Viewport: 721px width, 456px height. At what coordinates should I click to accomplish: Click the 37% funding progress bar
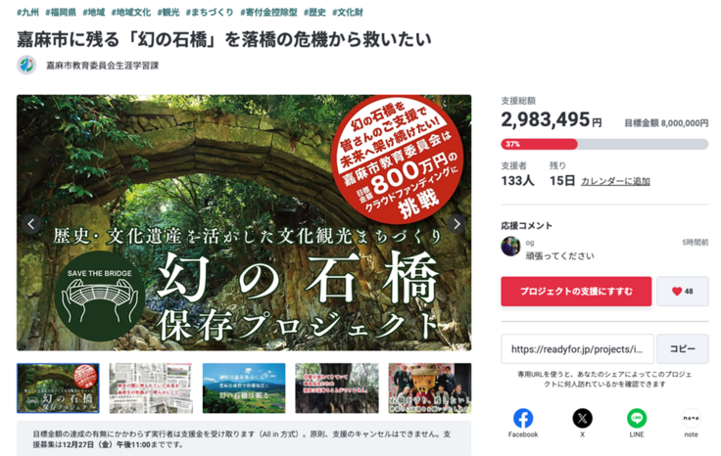tap(604, 144)
